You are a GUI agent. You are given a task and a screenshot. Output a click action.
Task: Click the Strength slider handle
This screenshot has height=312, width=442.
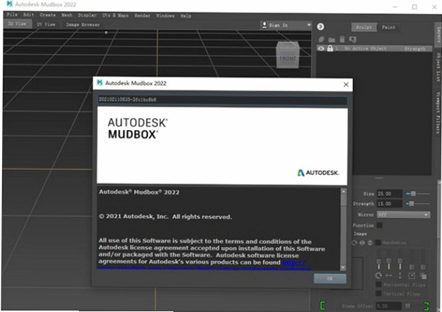(x=411, y=204)
